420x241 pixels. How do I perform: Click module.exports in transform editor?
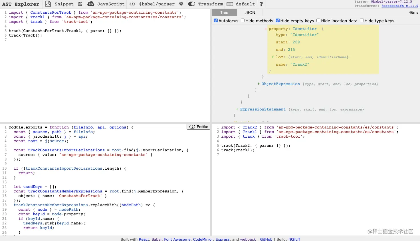25,127
